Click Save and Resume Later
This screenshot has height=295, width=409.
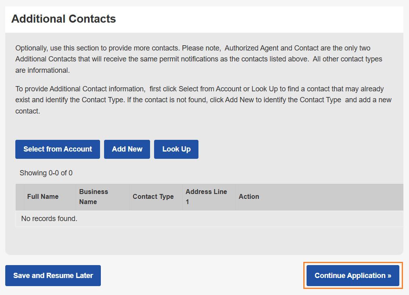(x=53, y=276)
